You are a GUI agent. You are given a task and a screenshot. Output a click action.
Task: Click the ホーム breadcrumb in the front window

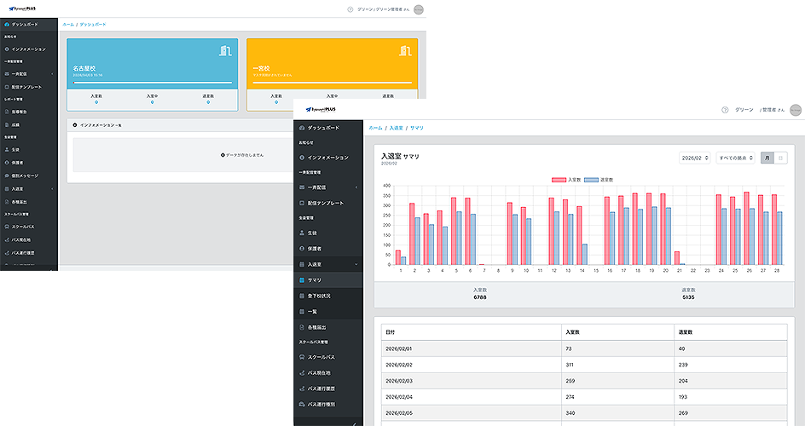coord(376,128)
